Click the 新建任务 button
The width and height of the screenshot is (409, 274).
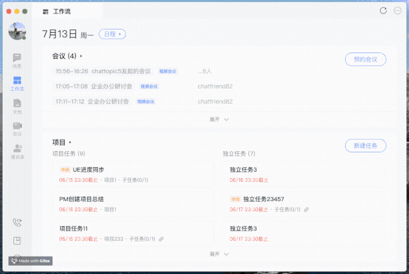coord(365,145)
